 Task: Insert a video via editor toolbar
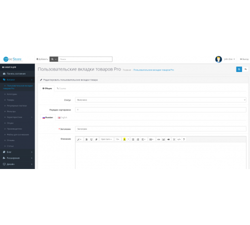click(x=168, y=139)
